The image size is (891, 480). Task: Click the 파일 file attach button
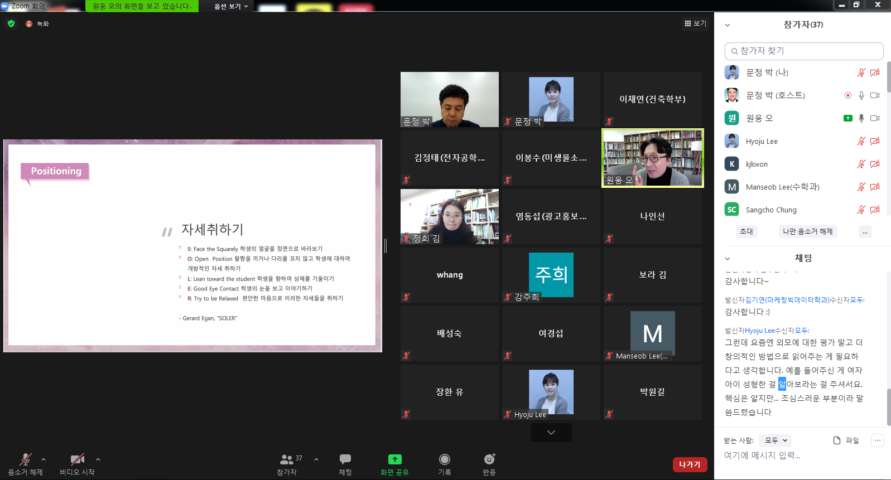[x=846, y=440]
